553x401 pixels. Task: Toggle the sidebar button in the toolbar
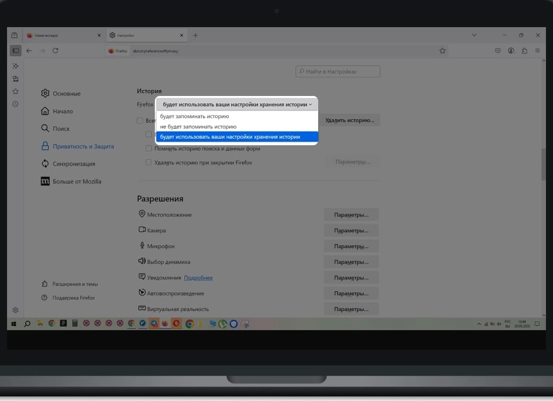coord(16,51)
